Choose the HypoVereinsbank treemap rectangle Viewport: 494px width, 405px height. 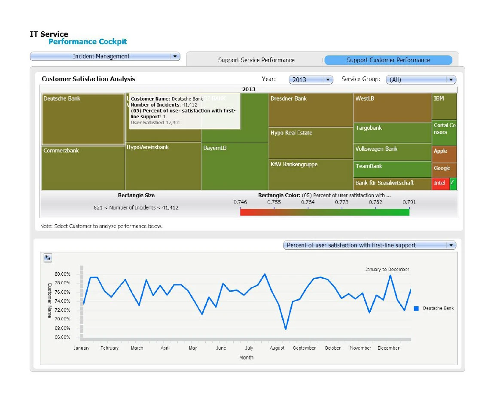click(x=163, y=166)
